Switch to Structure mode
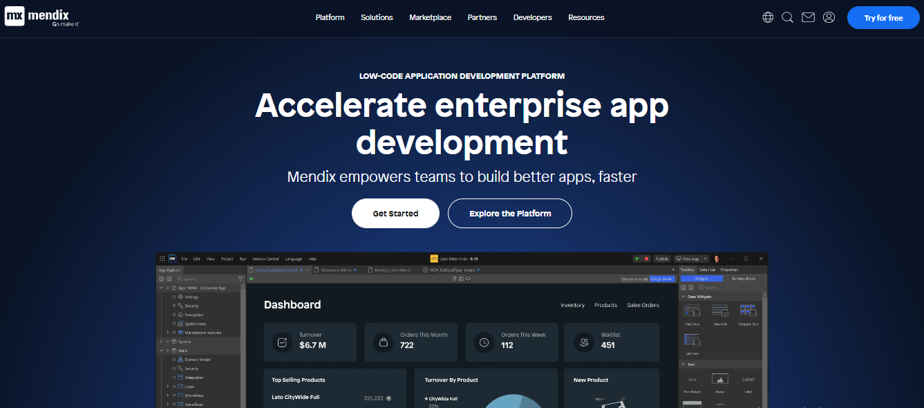924x408 pixels. [x=634, y=279]
